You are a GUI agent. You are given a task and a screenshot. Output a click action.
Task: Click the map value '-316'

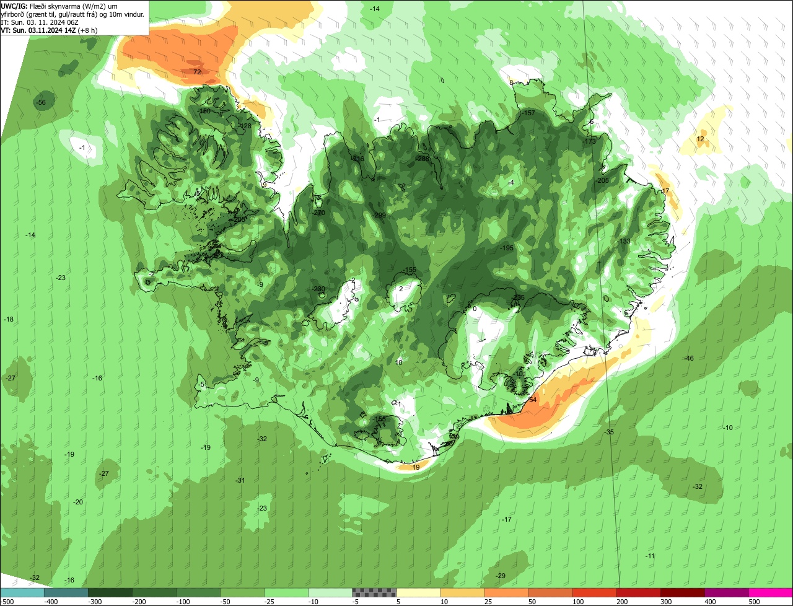357,159
